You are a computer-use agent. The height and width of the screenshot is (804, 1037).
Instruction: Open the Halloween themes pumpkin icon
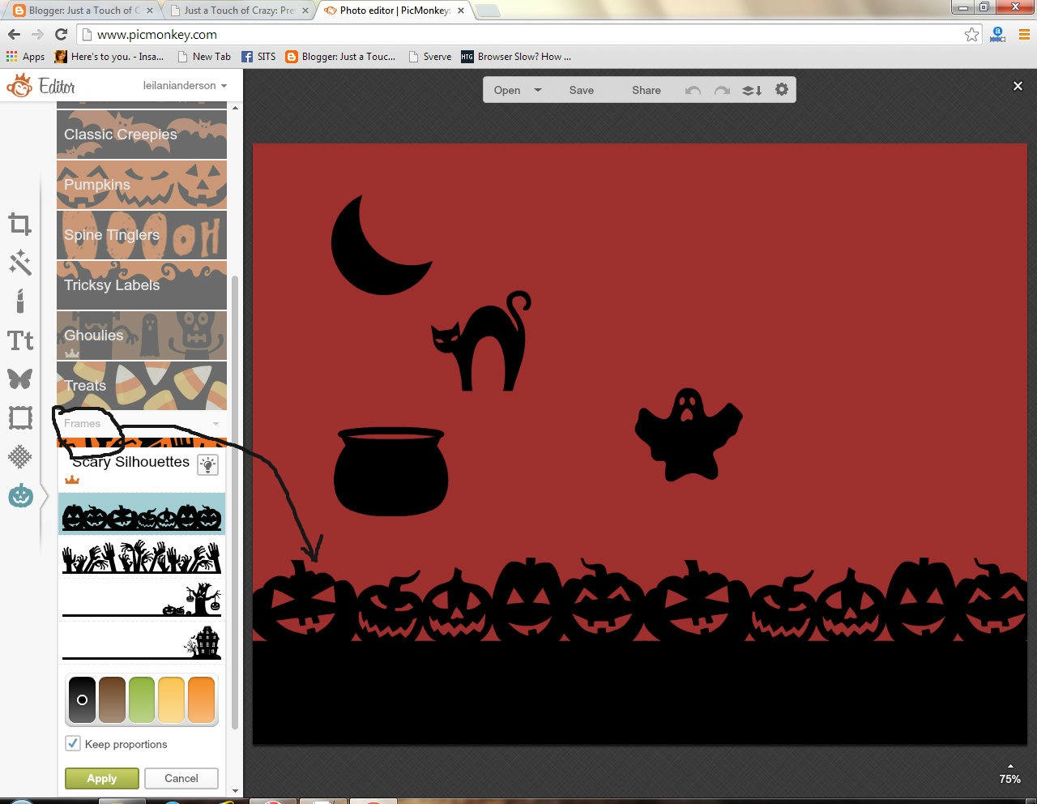(20, 495)
